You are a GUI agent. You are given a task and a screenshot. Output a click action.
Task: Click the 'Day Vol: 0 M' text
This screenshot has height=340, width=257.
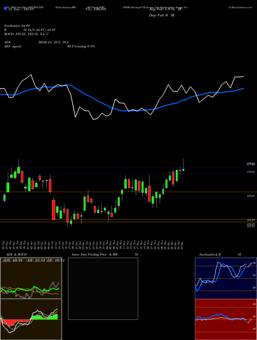(x=161, y=15)
